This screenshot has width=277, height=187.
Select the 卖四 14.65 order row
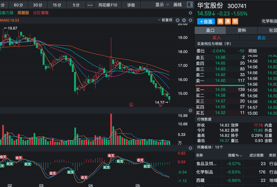coord(220,63)
